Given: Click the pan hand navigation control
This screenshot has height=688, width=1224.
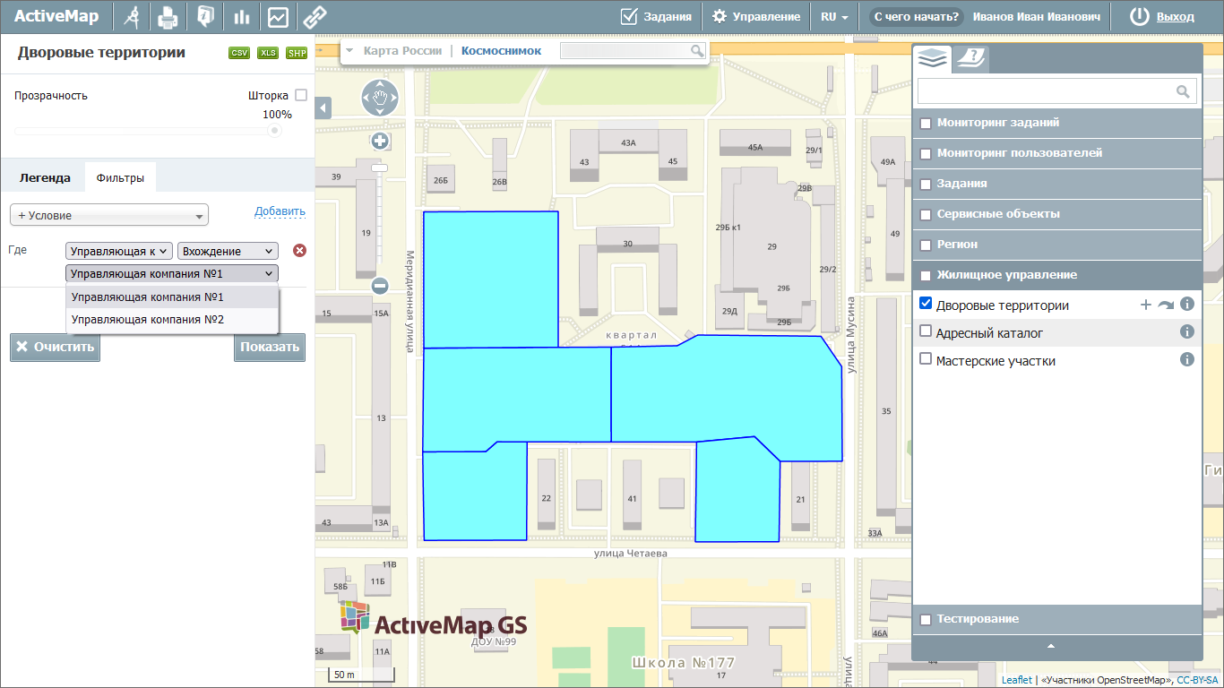Looking at the screenshot, I should click(380, 98).
